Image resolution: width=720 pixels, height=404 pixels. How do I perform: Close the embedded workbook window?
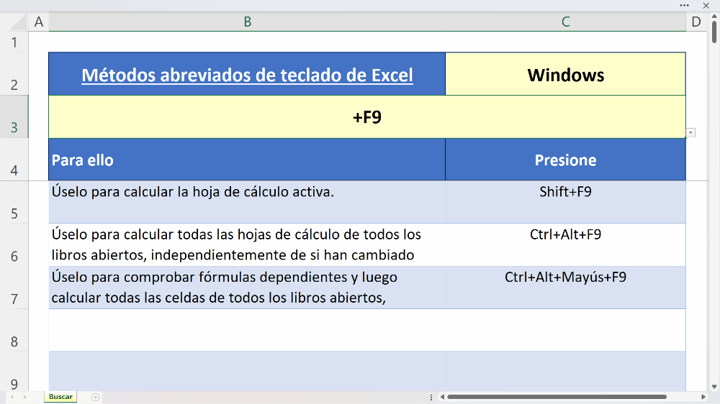click(706, 6)
